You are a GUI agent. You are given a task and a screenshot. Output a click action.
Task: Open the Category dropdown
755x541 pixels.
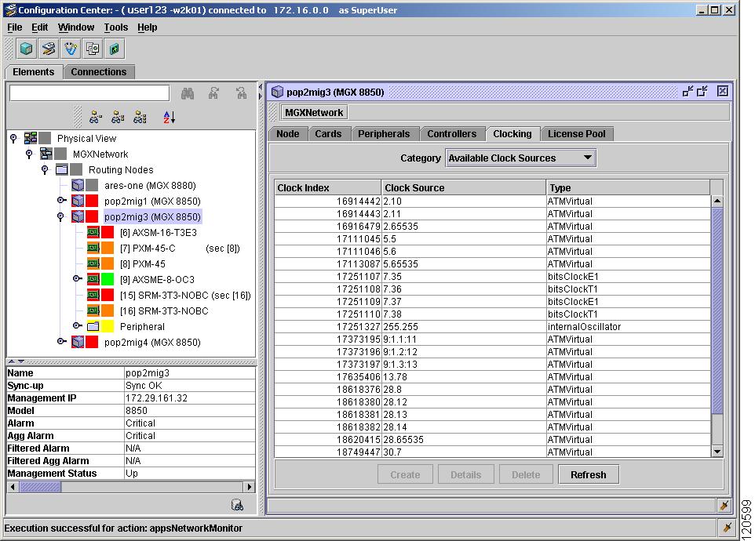point(521,158)
